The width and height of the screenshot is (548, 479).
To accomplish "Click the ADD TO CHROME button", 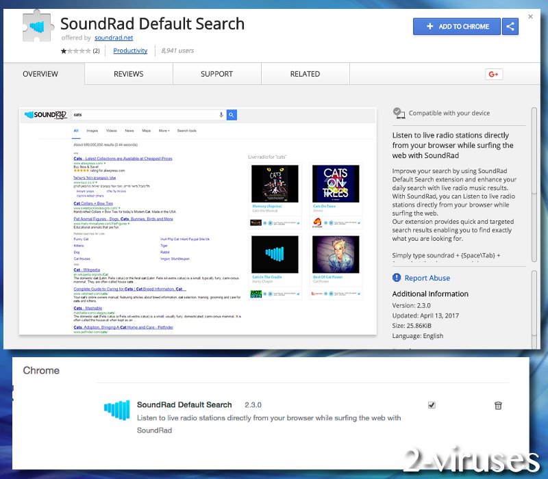I will click(x=456, y=26).
